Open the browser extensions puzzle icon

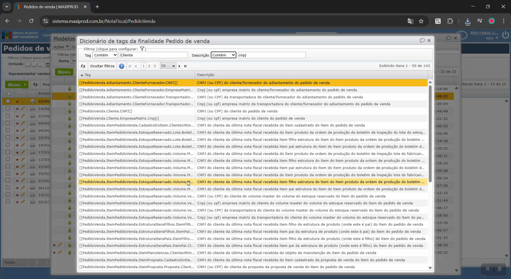coord(450,21)
